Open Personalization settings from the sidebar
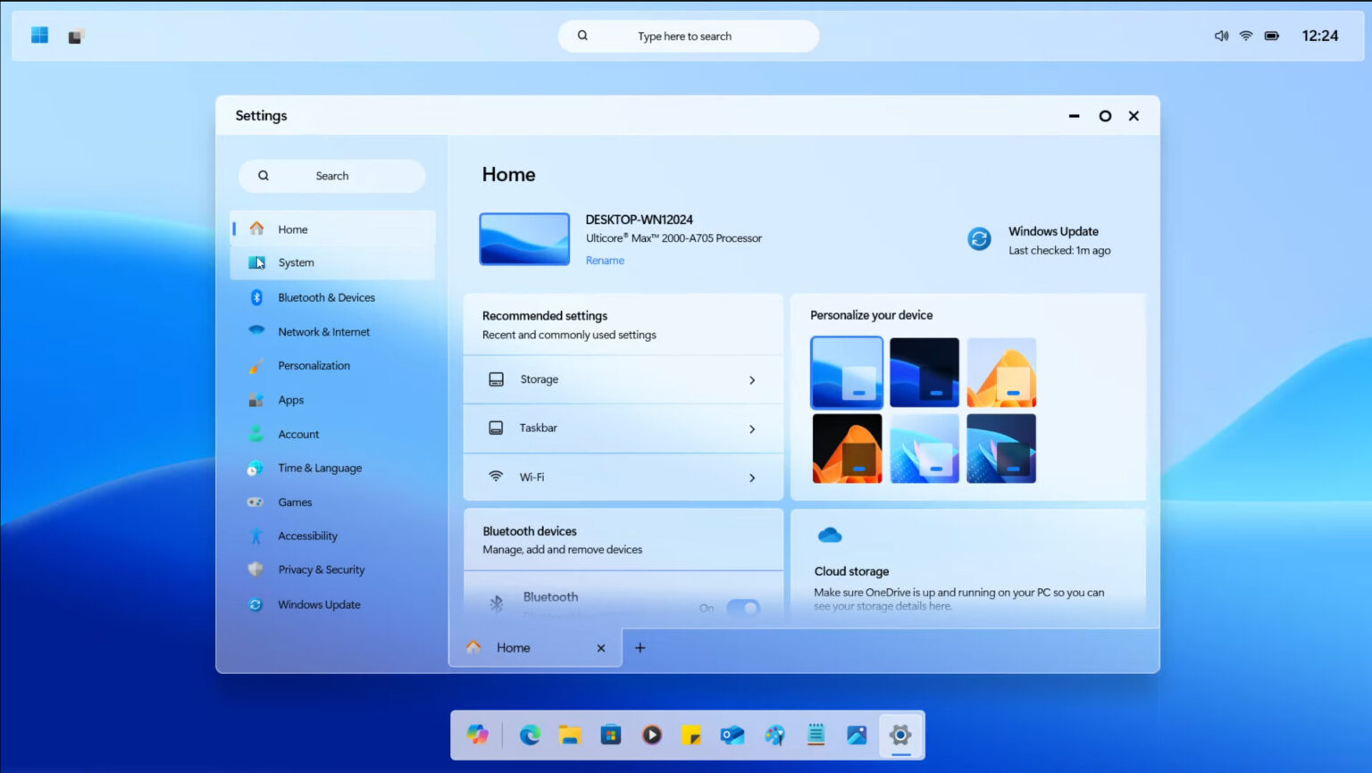The image size is (1372, 773). coord(314,365)
